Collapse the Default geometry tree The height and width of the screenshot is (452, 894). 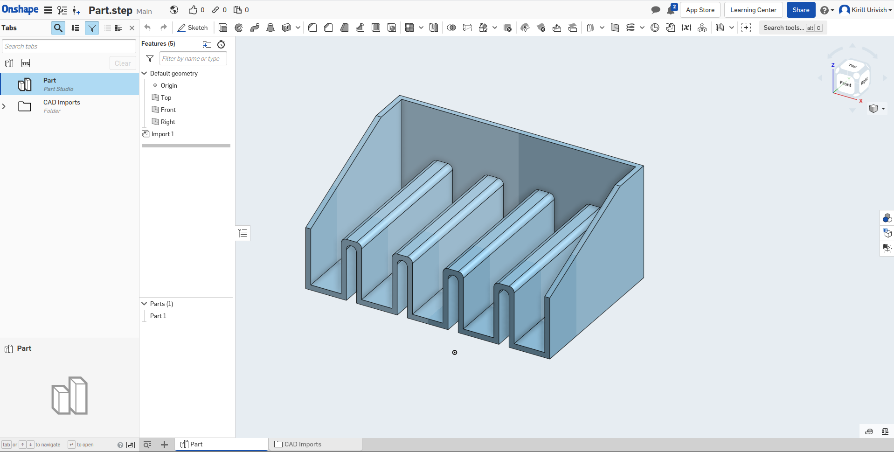pyautogui.click(x=145, y=74)
